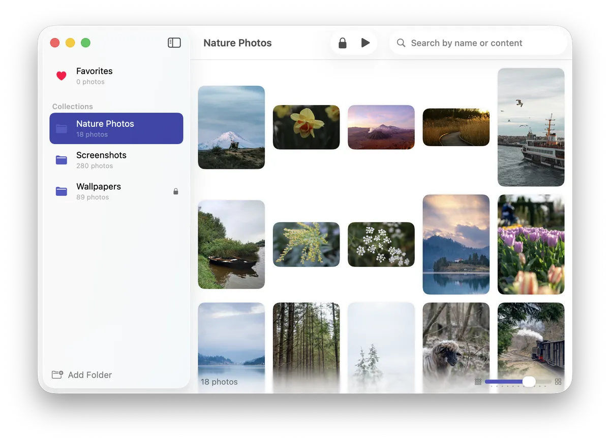Open the ferry boat with seagulls photo
Screen dimensions: 610x443
coord(531,127)
